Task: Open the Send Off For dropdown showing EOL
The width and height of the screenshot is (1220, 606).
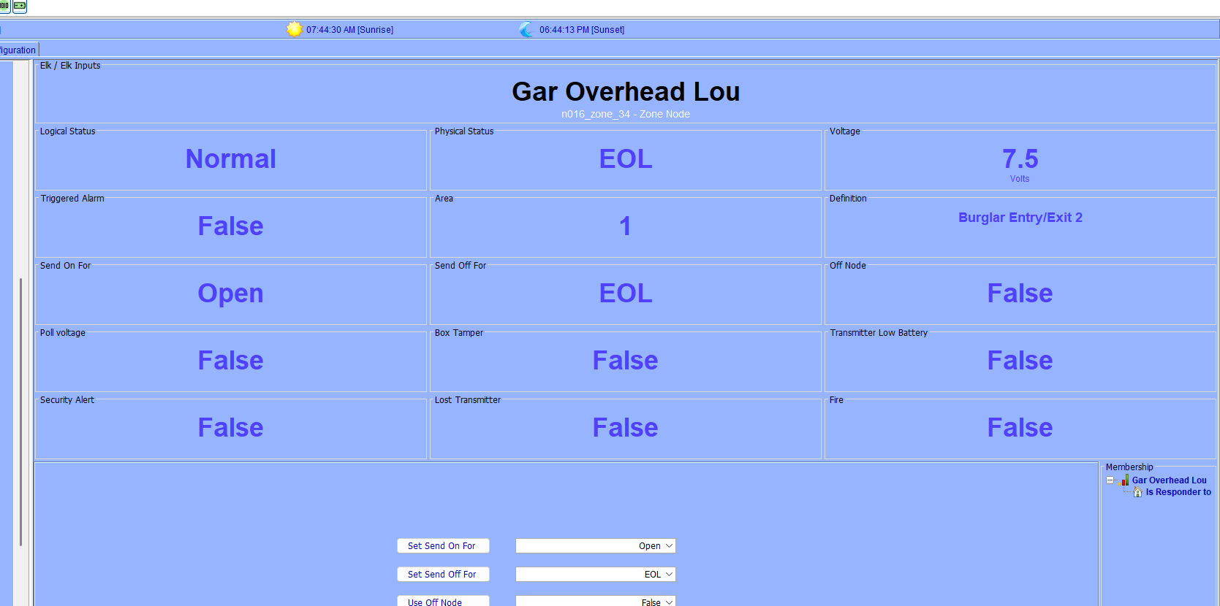Action: click(x=669, y=575)
